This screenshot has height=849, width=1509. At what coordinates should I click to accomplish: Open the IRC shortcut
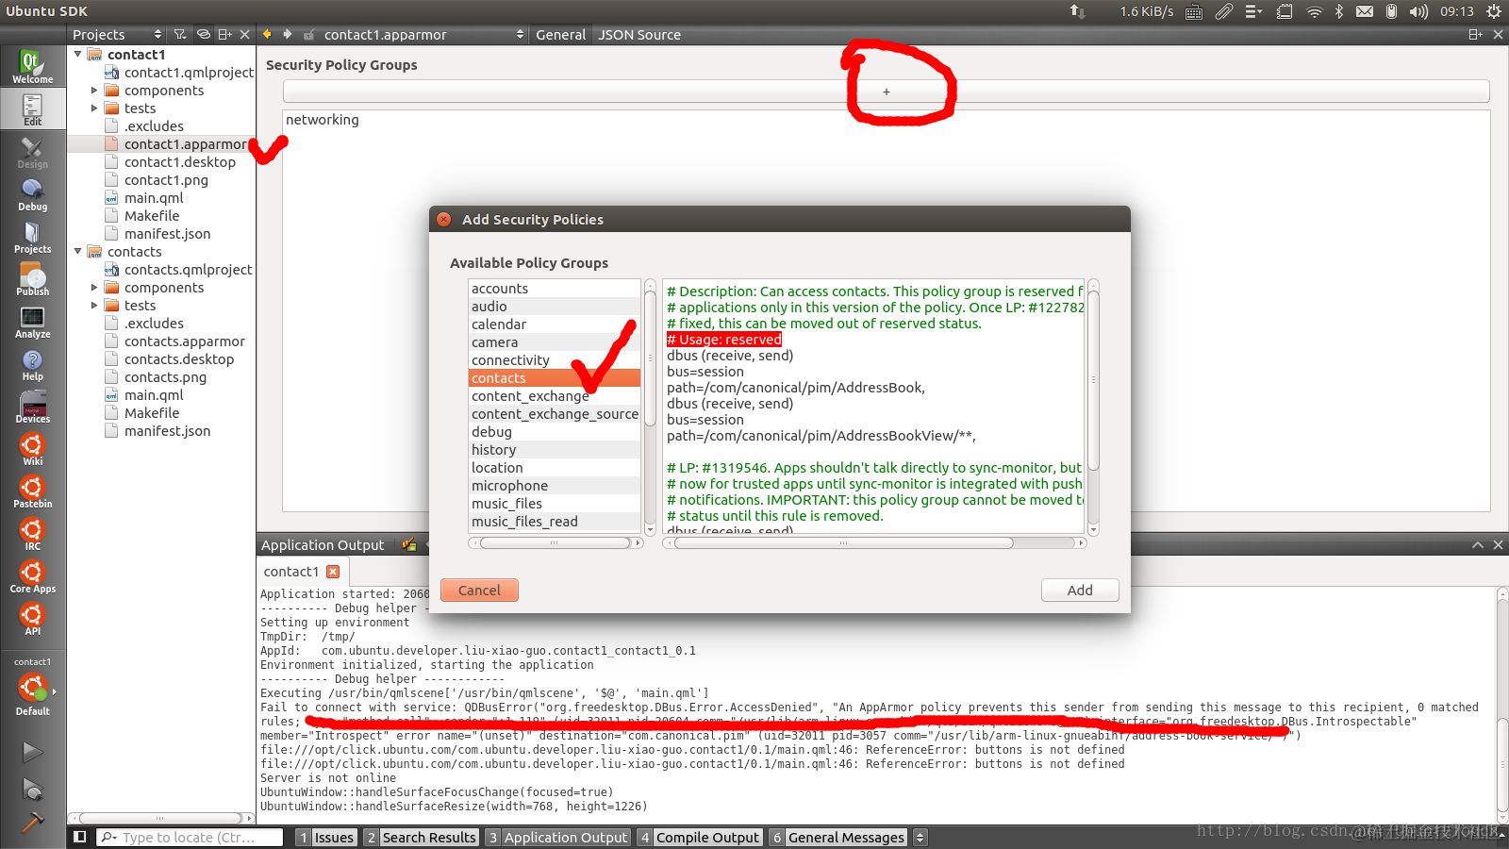[x=32, y=534]
